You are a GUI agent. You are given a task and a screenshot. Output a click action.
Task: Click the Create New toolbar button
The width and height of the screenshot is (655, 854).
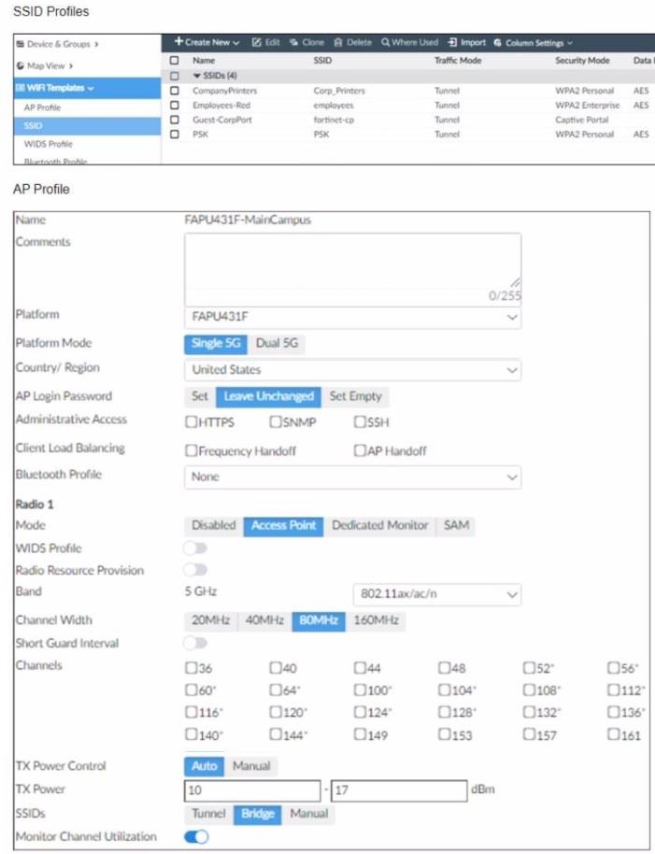[x=206, y=42]
